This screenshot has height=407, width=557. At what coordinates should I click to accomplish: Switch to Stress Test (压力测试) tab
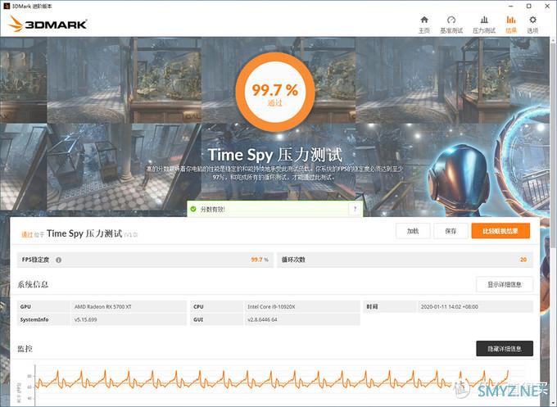[484, 25]
